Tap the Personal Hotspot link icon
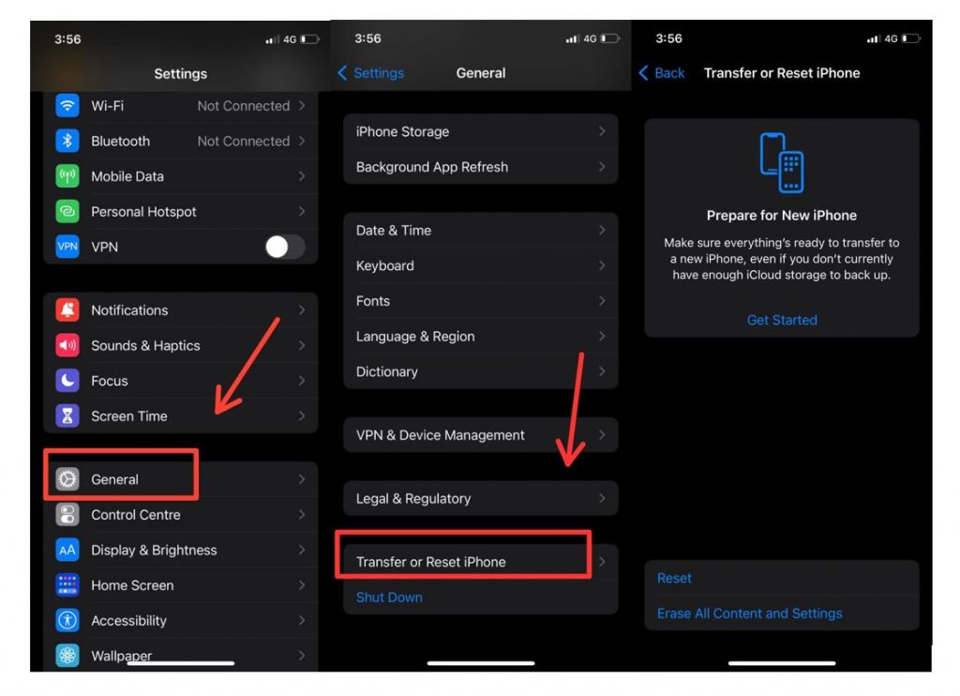The width and height of the screenshot is (960, 696). pyautogui.click(x=67, y=211)
